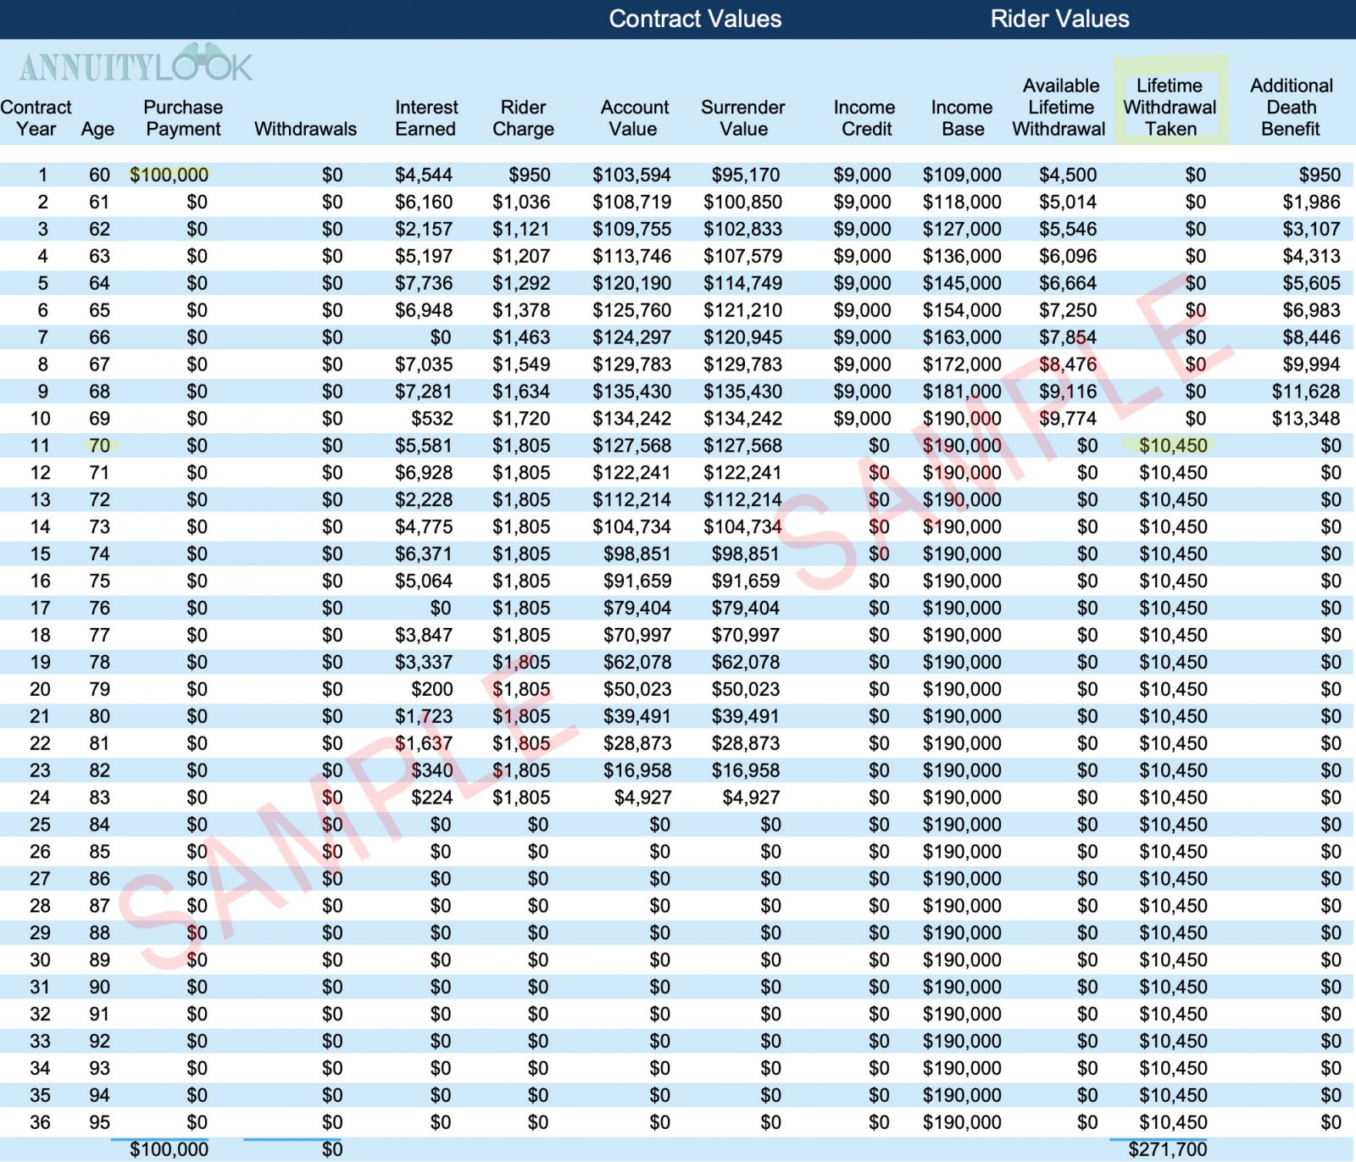
Task: Click the $271,700 total withdrawals cell
Action: [x=1168, y=1149]
